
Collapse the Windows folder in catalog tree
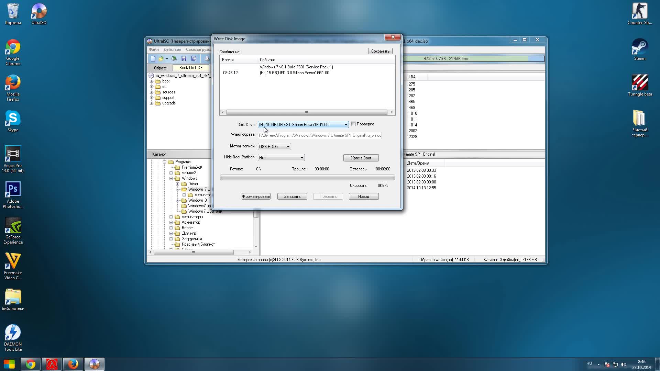pos(171,178)
